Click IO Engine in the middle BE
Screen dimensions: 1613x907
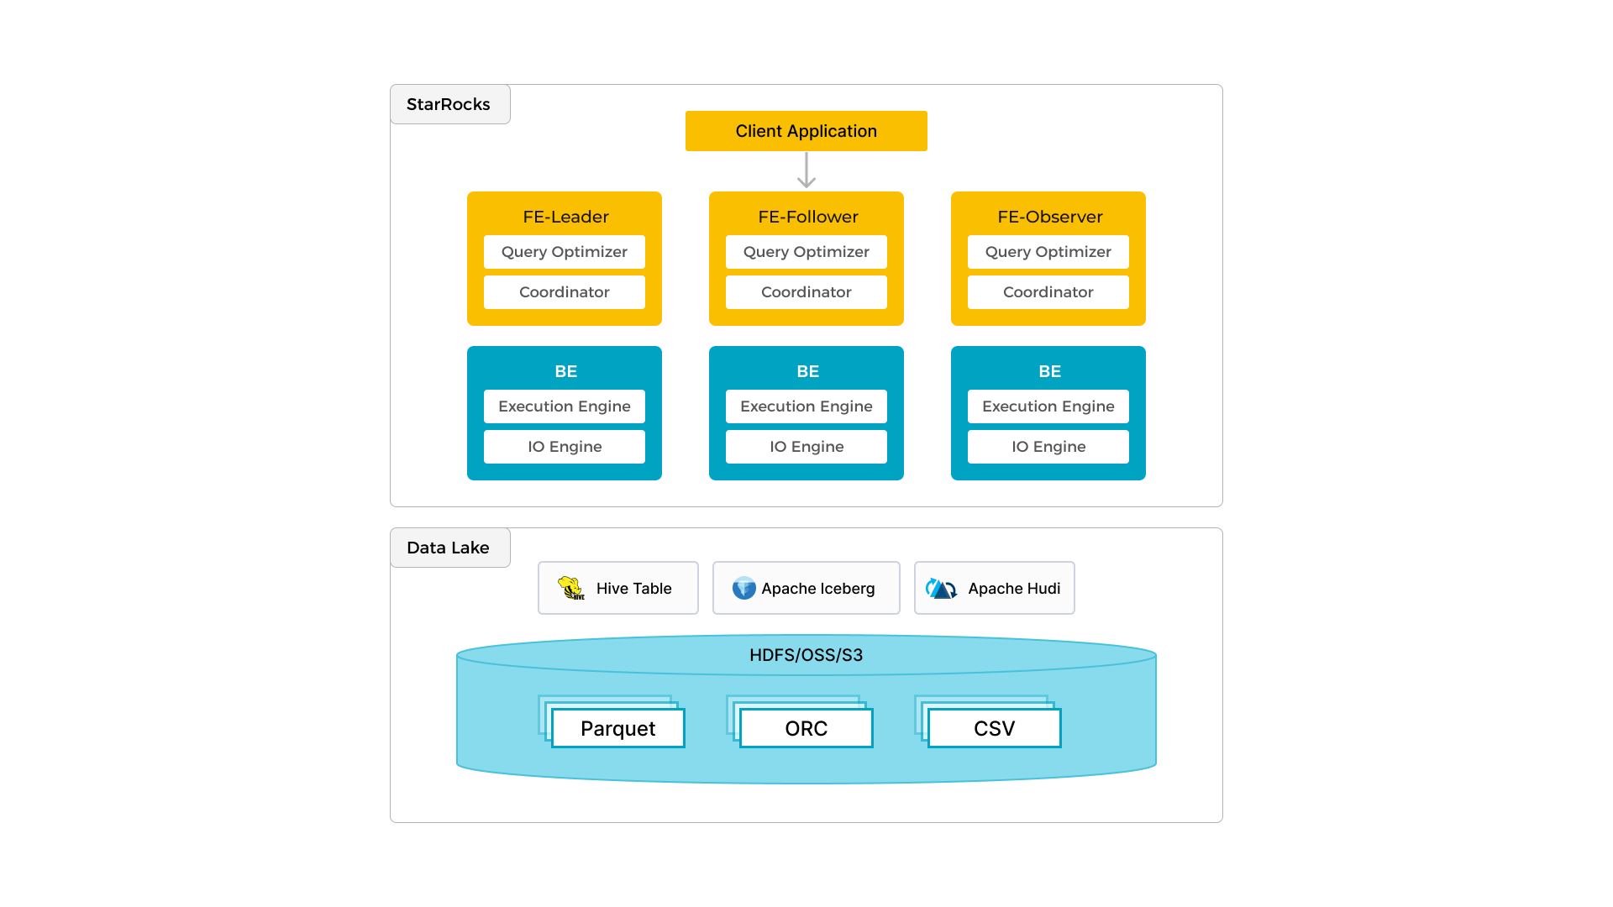(806, 447)
